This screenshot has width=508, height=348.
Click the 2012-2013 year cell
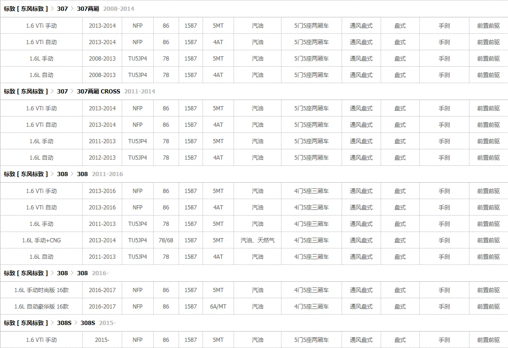point(102,158)
